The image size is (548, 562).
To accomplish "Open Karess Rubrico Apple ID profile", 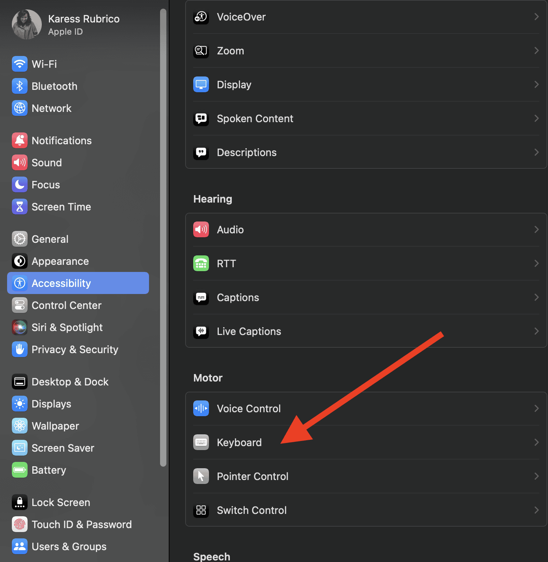I will 84,24.
